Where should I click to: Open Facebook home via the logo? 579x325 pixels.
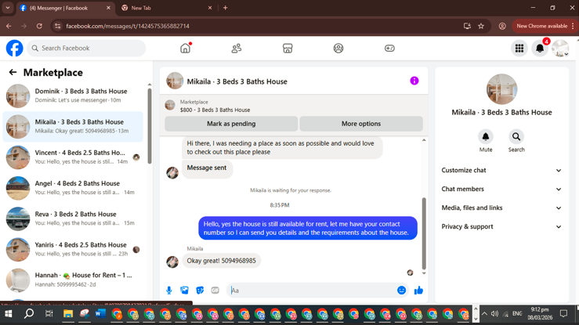pyautogui.click(x=14, y=49)
